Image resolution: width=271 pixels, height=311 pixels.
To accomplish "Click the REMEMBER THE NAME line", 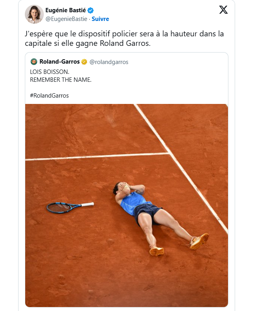I will pos(61,80).
